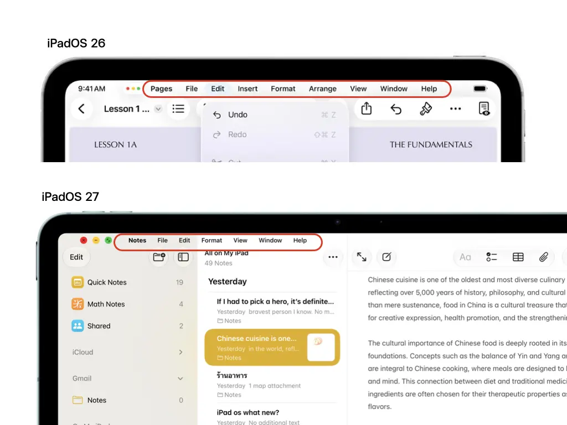Image resolution: width=567 pixels, height=425 pixels.
Task: Select the Format paintbrush icon in Pages
Action: point(426,109)
